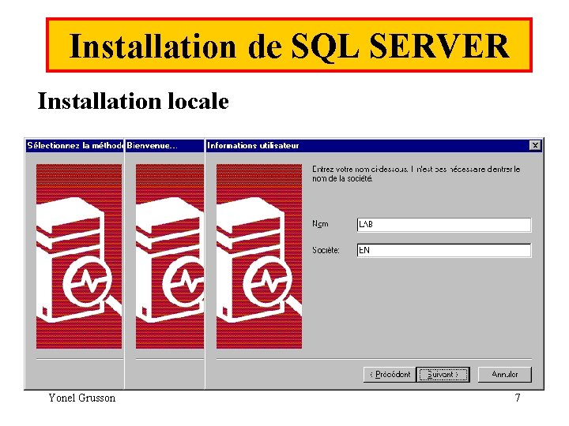Click the Suivant button
The image size is (569, 426).
coord(443,374)
